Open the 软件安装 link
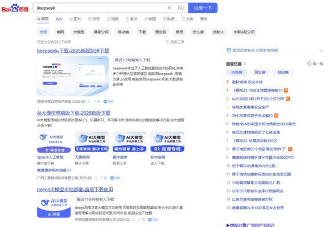 [158, 157]
